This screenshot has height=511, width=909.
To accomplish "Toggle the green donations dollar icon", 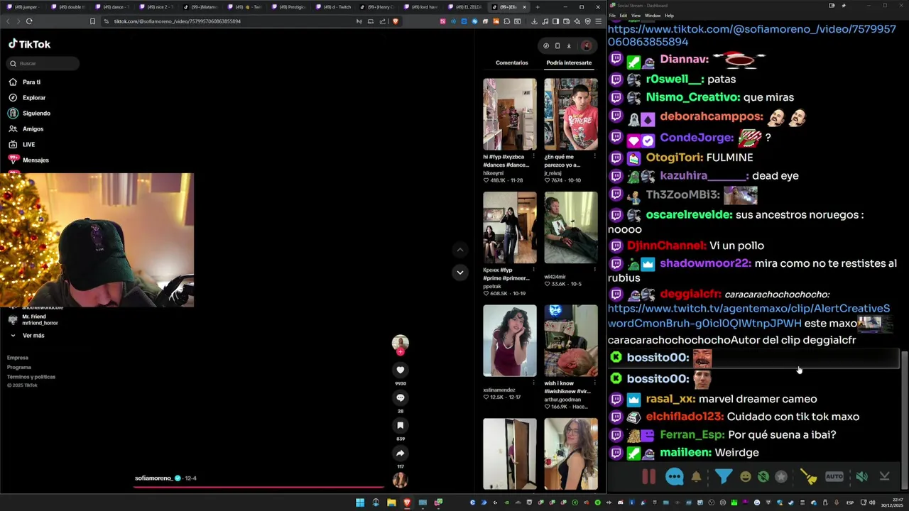I will (x=763, y=477).
